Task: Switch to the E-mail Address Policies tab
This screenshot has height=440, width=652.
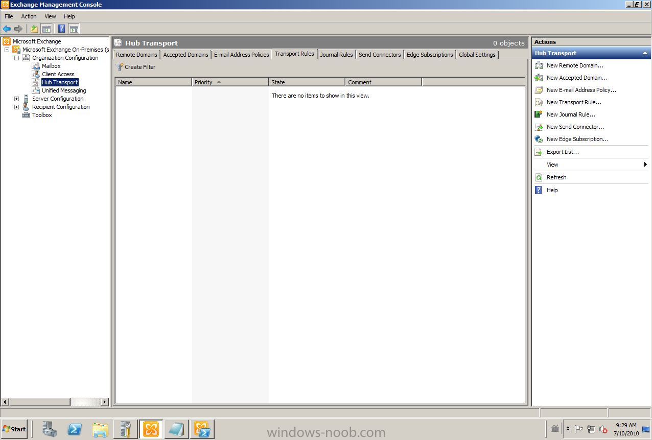Action: click(x=241, y=55)
